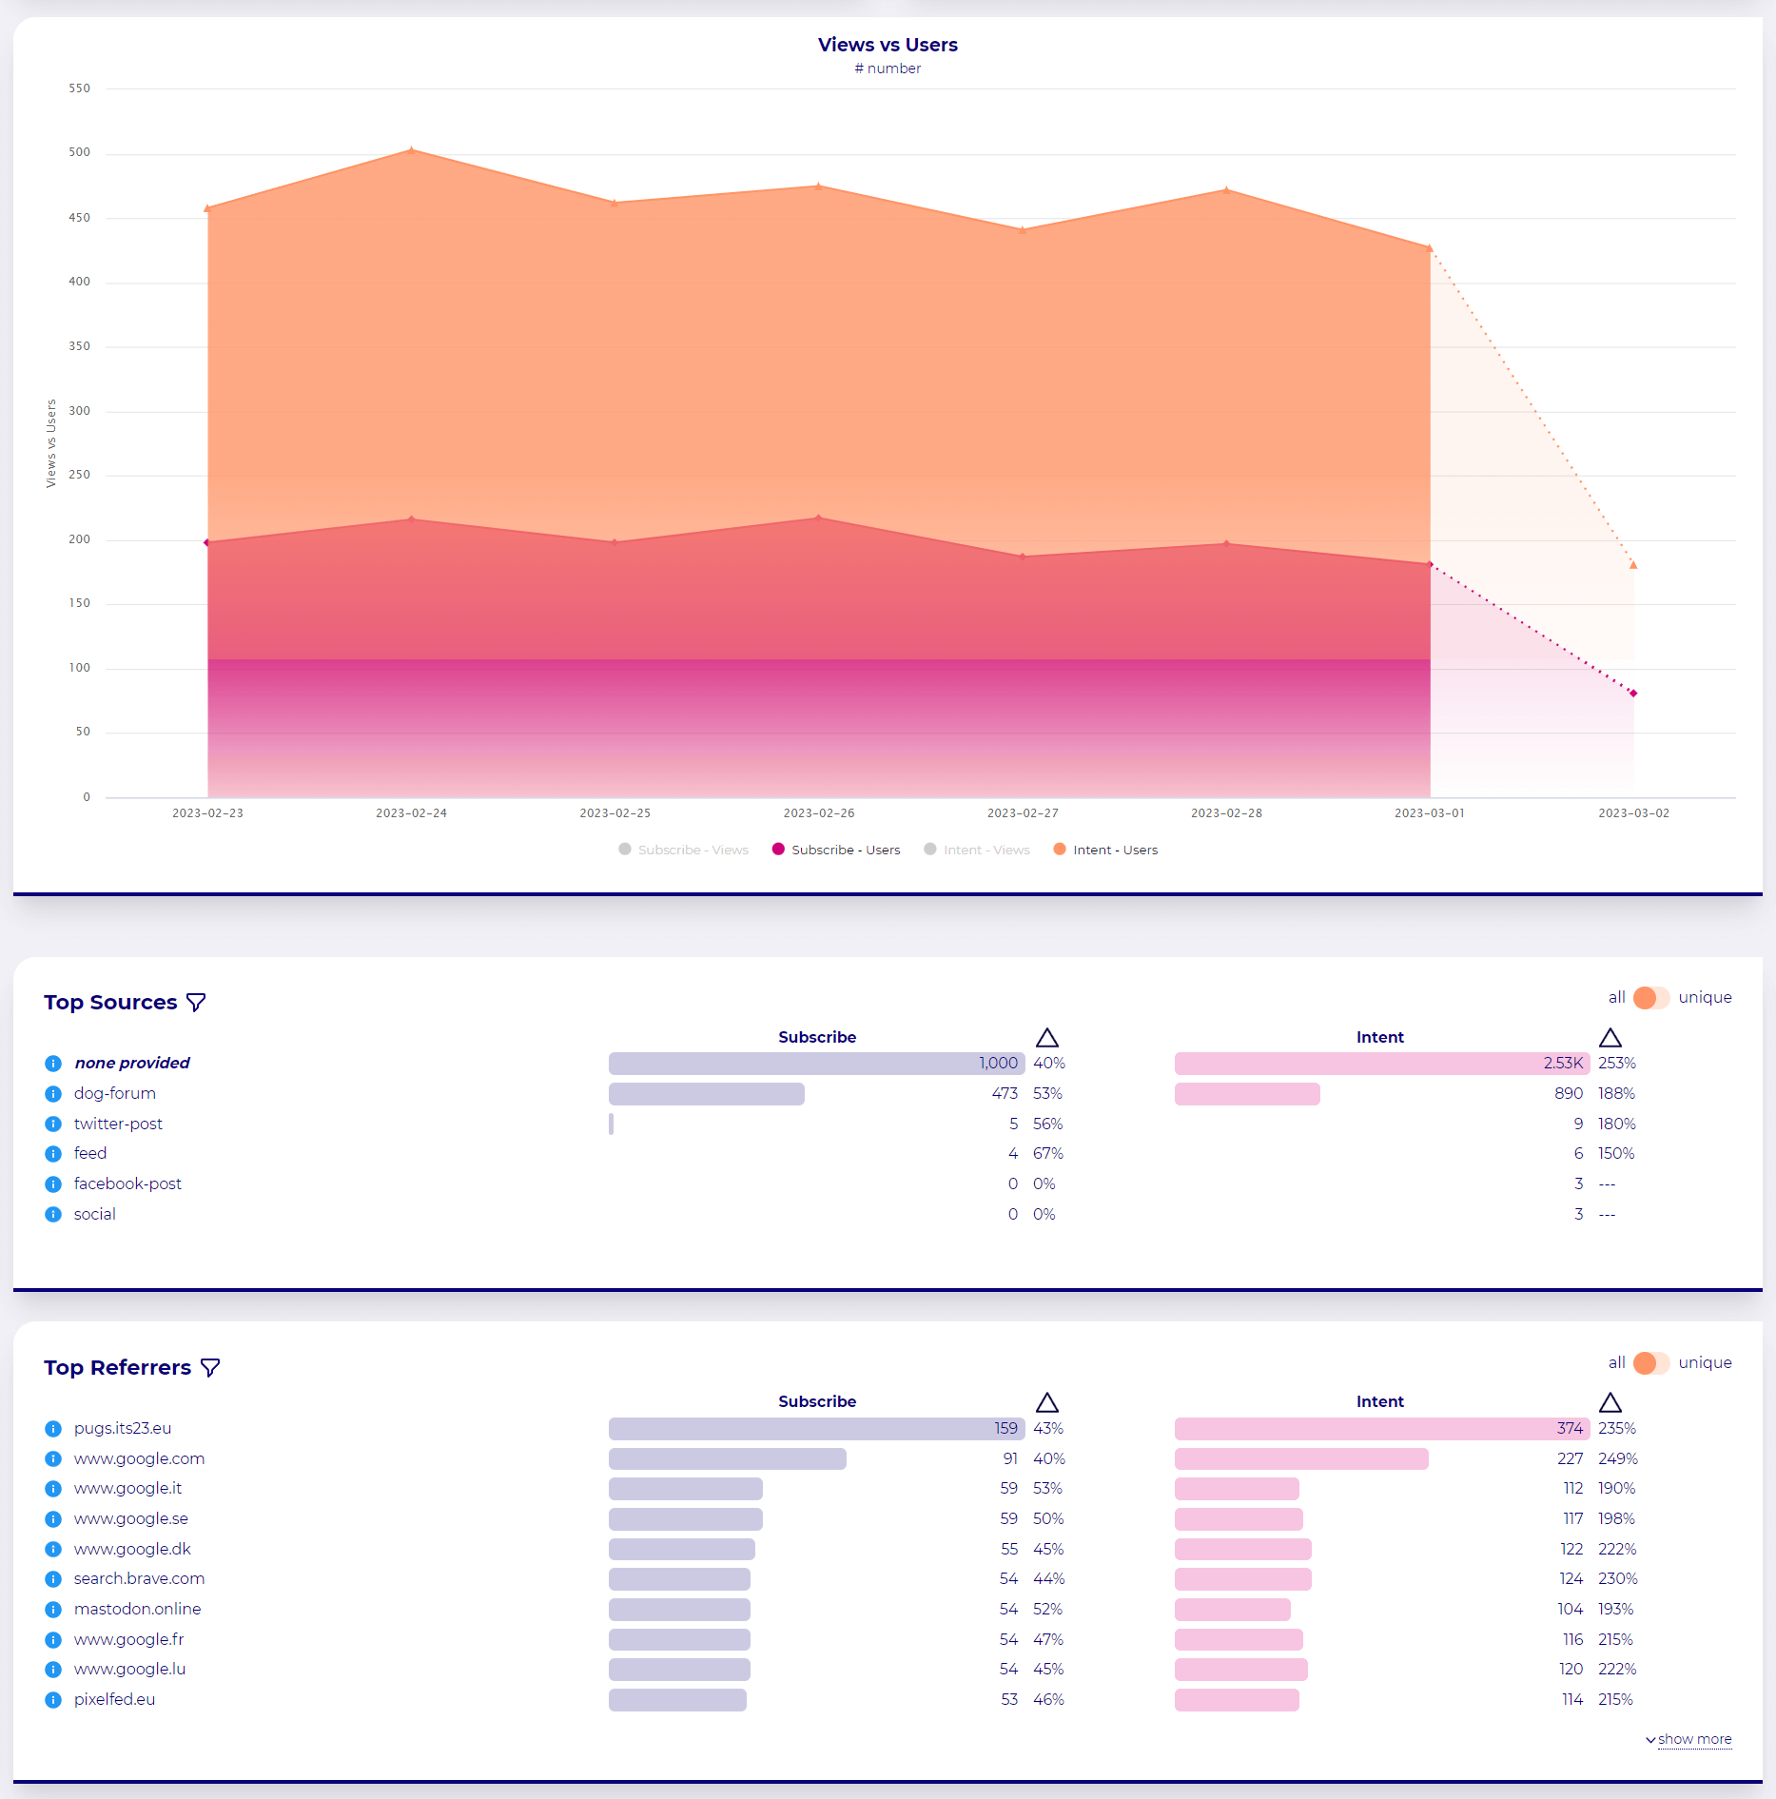The image size is (1776, 1799).
Task: Click the 249% value for www.google.com
Action: 1618,1459
